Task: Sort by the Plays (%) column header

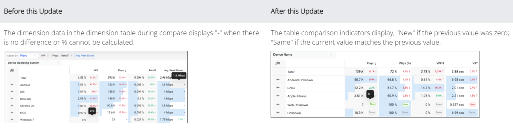Action: pos(405,63)
